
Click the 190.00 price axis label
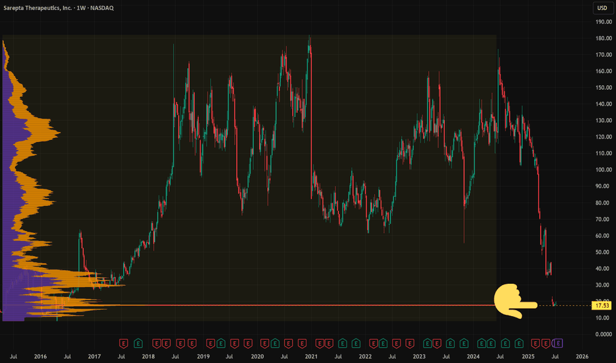point(603,22)
